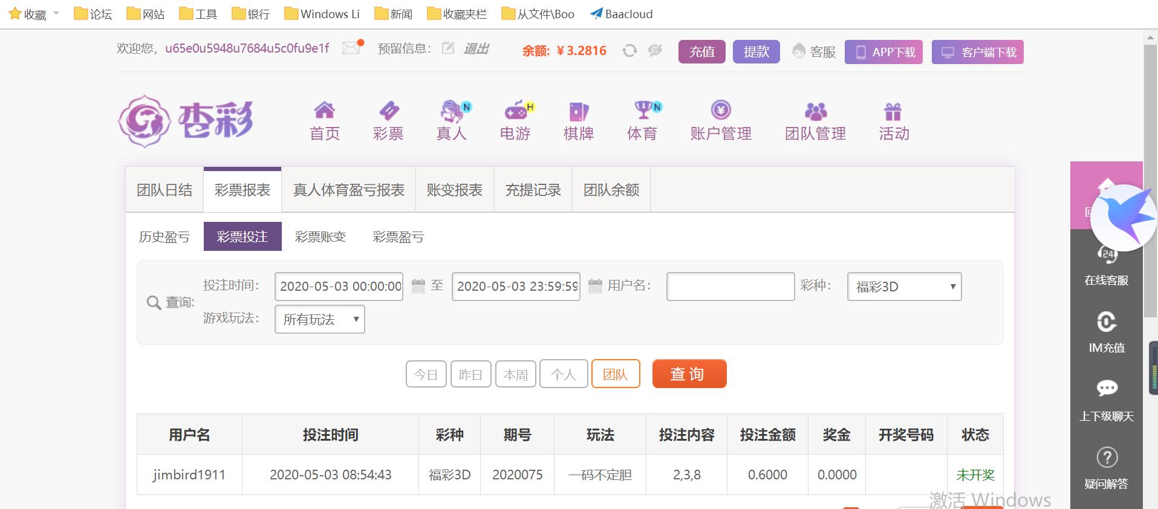Open the 银行 bookmark folder
This screenshot has height=509, width=1158.
pyautogui.click(x=251, y=13)
